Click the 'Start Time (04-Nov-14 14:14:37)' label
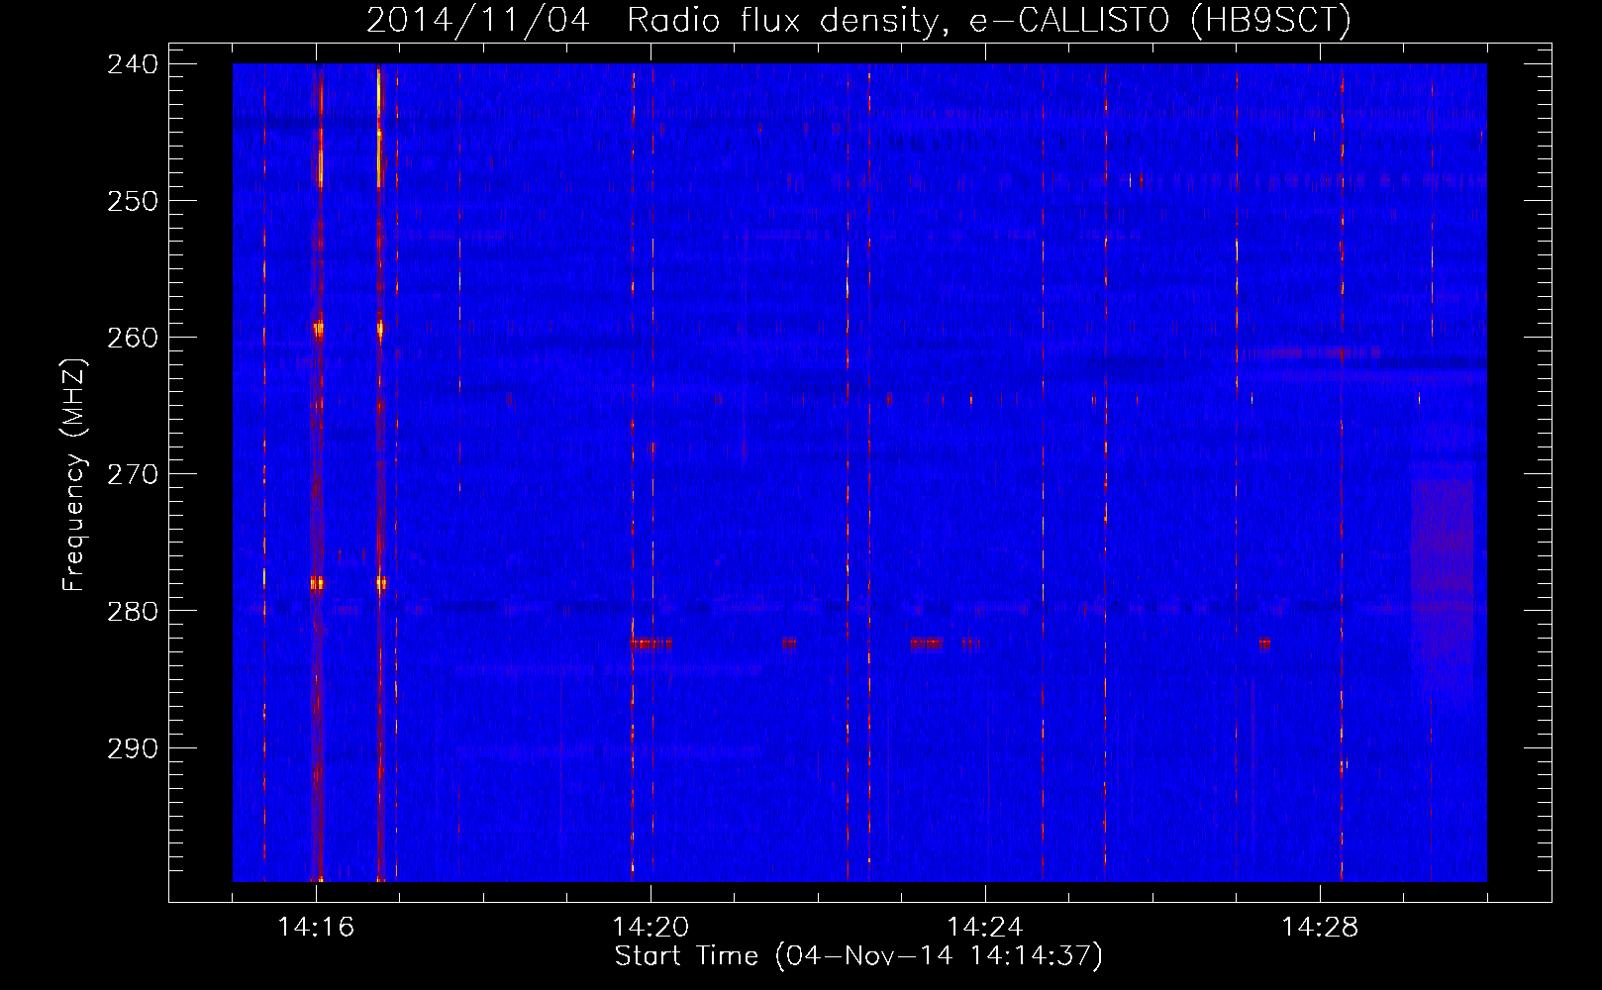This screenshot has height=990, width=1602. point(858,956)
